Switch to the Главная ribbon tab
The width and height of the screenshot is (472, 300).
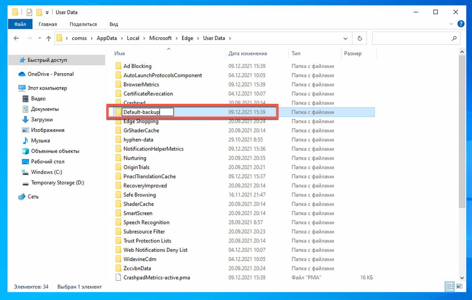point(48,24)
